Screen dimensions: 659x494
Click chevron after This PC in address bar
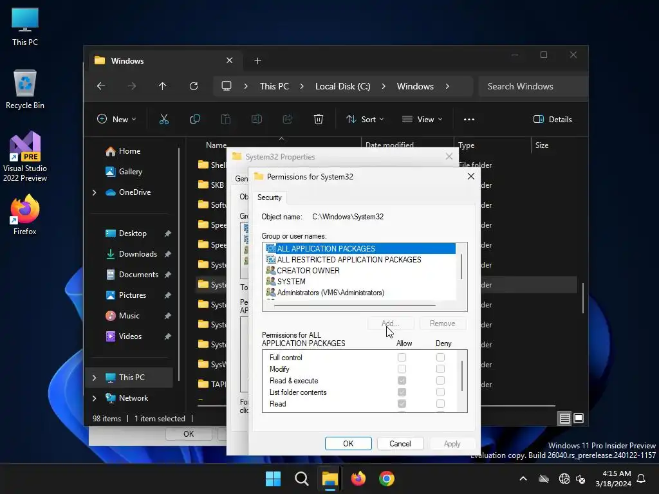[302, 86]
